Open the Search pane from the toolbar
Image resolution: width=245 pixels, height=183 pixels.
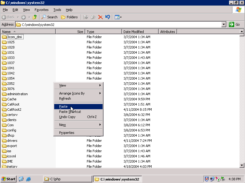50,17
